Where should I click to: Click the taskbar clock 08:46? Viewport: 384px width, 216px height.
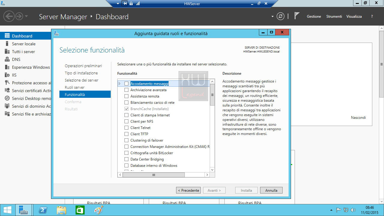[370, 208]
